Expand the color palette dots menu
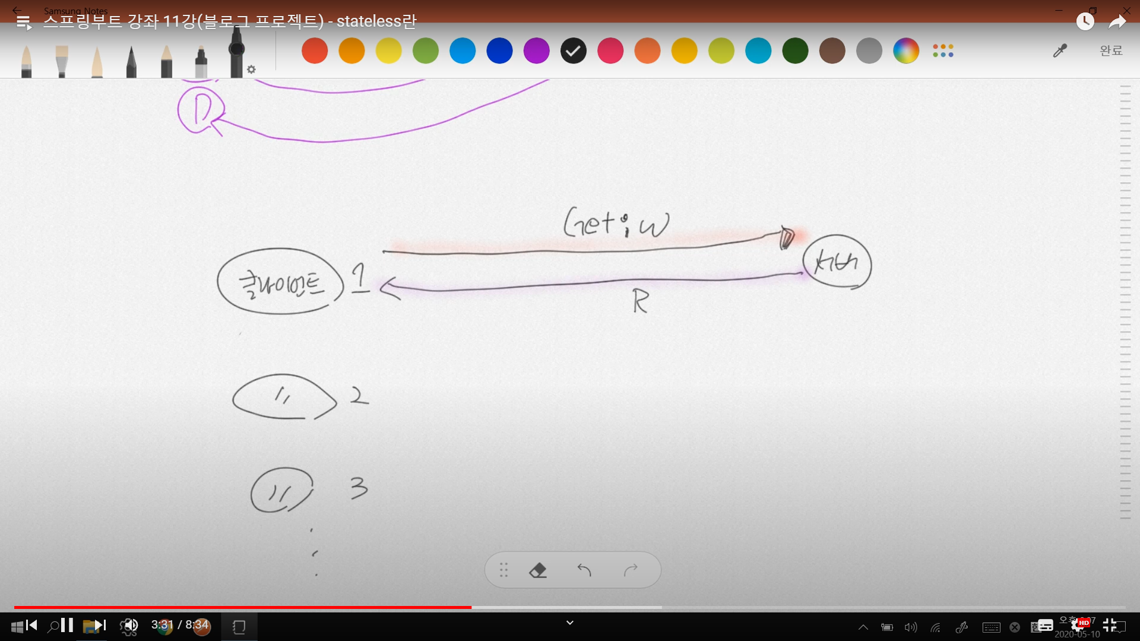1140x641 pixels. (x=943, y=50)
